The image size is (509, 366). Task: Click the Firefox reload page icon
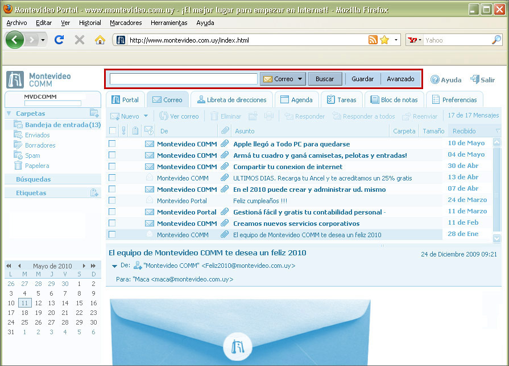pyautogui.click(x=59, y=40)
